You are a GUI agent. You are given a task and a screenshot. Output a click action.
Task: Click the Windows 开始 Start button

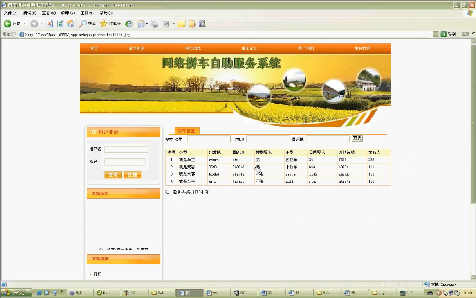[16, 293]
